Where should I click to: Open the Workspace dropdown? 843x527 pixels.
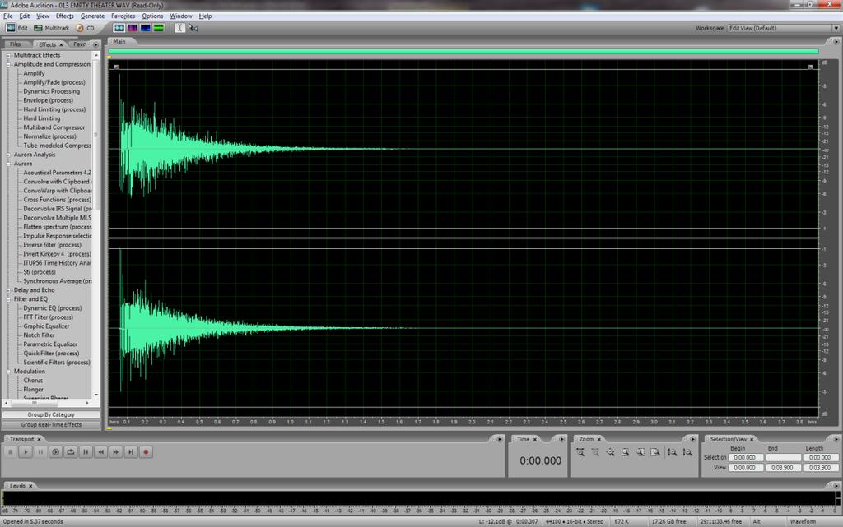[836, 28]
